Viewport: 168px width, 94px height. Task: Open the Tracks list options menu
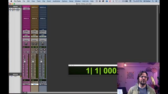tap(20, 7)
